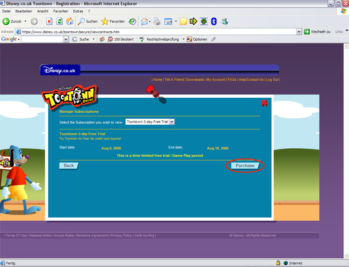The image size is (349, 267).
Task: Open the Datei menu
Action: pyautogui.click(x=6, y=11)
